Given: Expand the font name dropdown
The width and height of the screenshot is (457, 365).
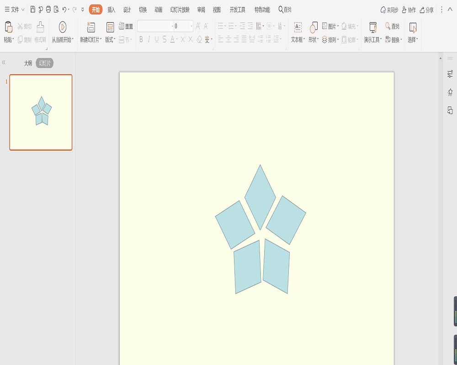Looking at the screenshot, I should (x=172, y=26).
